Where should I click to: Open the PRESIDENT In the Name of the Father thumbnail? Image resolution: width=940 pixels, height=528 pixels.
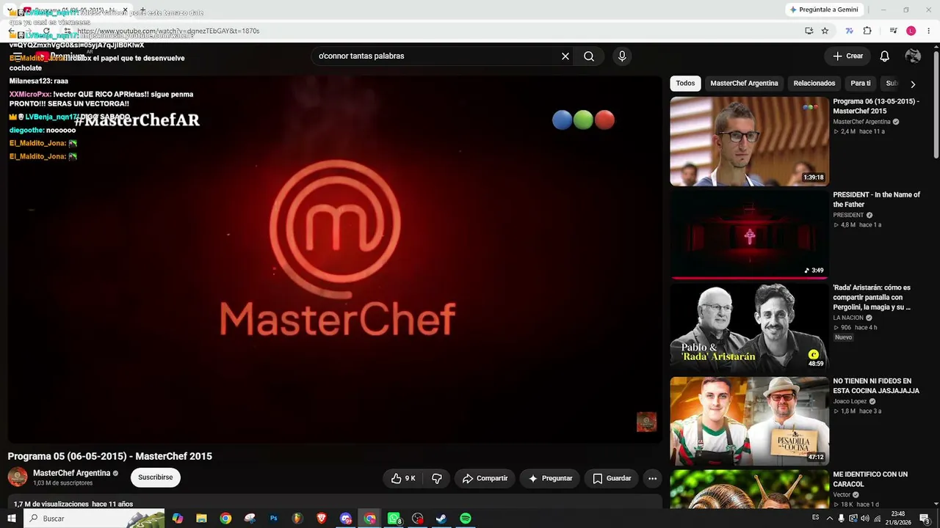(749, 235)
